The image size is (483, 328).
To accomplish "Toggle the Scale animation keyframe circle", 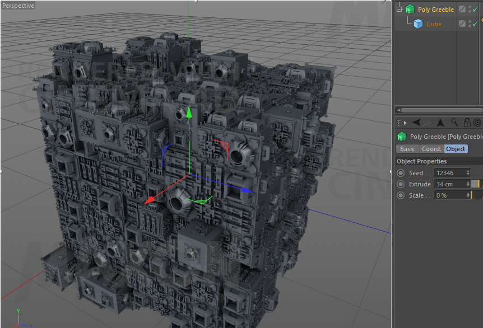I will click(x=401, y=195).
